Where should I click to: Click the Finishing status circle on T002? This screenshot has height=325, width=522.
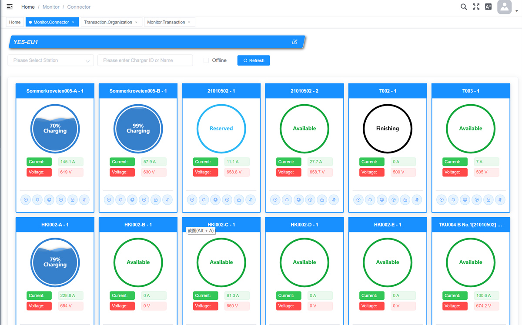387,129
